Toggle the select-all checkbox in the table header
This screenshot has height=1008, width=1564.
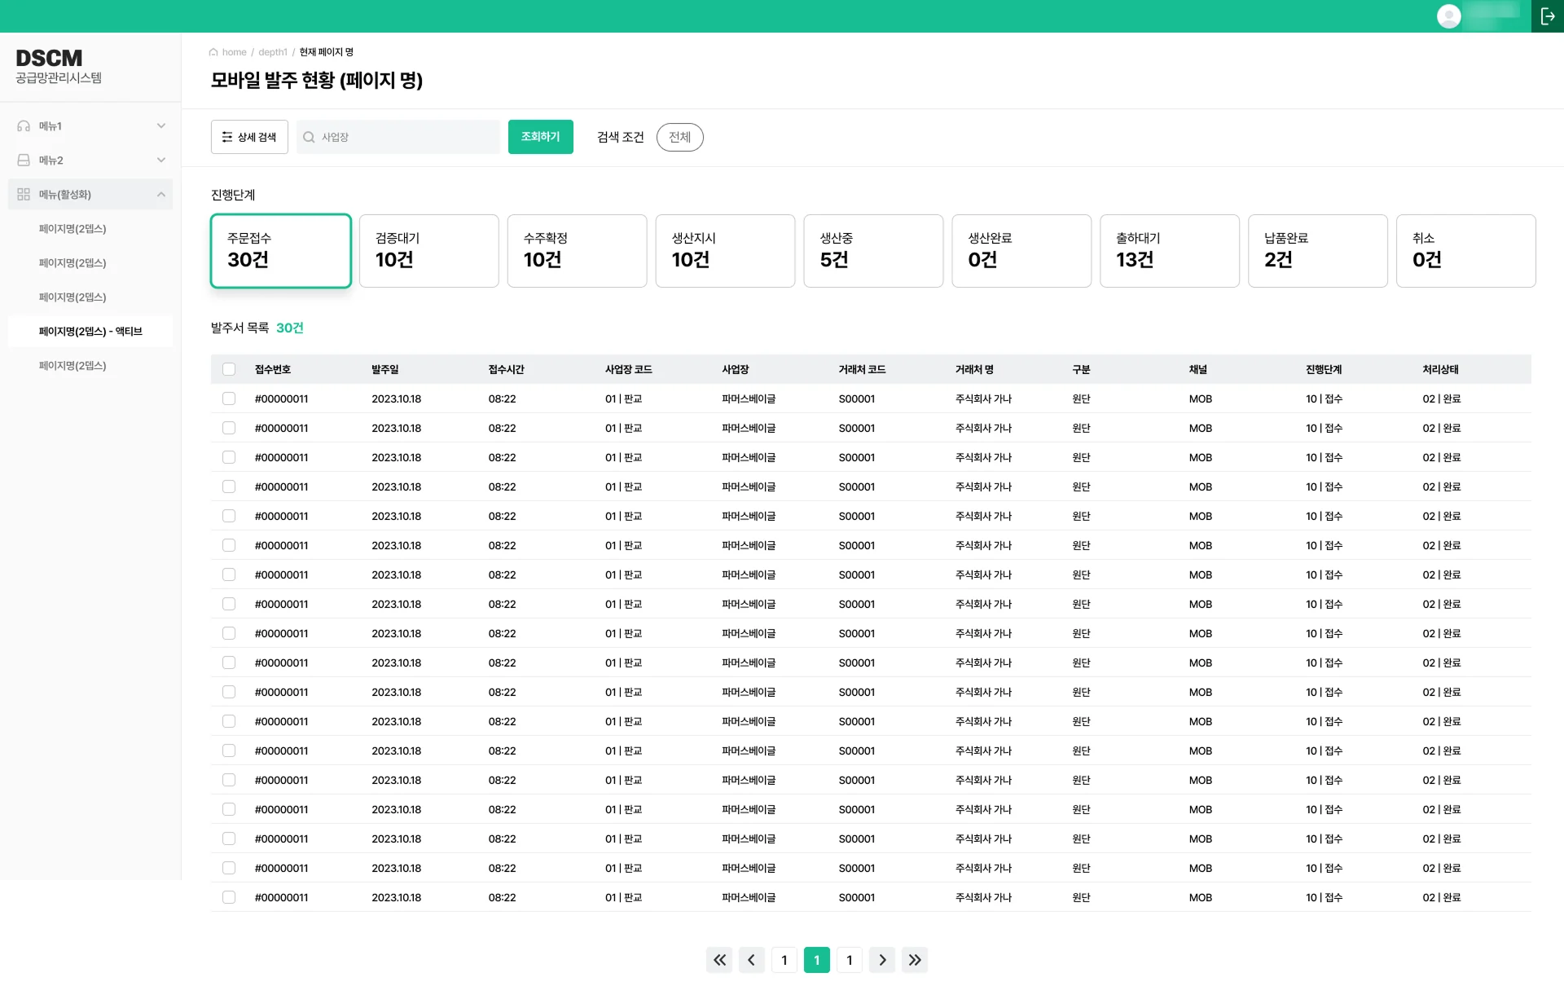point(229,369)
